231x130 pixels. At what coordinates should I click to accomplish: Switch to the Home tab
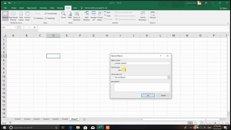pyautogui.click(x=14, y=8)
